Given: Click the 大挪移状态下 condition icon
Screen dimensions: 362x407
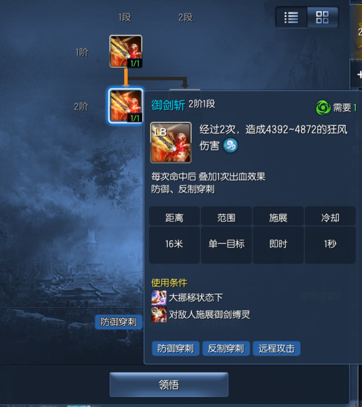Looking at the screenshot, I should (x=159, y=298).
